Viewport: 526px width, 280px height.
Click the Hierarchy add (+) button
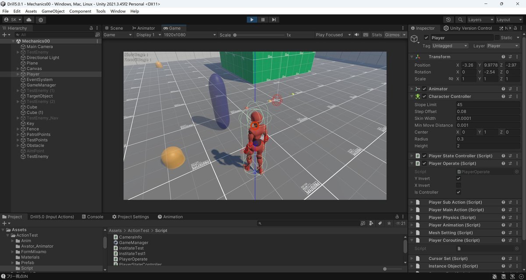click(4, 35)
